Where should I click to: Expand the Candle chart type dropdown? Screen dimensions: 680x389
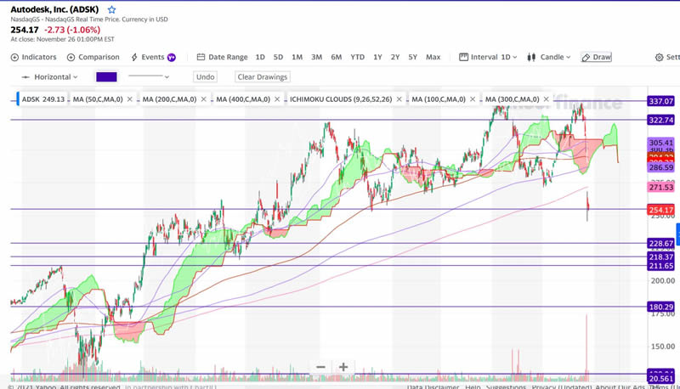click(549, 57)
